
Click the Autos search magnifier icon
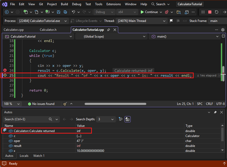[x=51, y=119]
